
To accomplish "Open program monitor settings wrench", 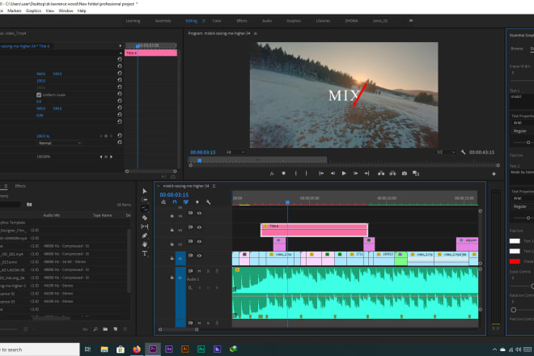I will point(463,152).
